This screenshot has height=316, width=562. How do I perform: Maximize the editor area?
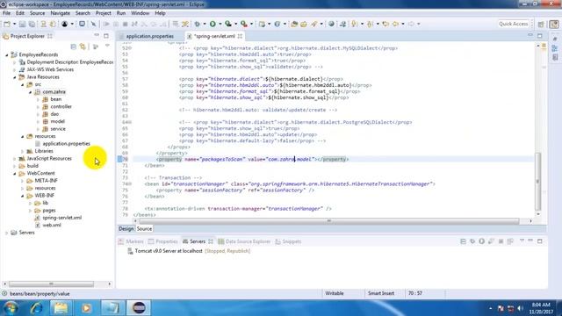coord(540,36)
